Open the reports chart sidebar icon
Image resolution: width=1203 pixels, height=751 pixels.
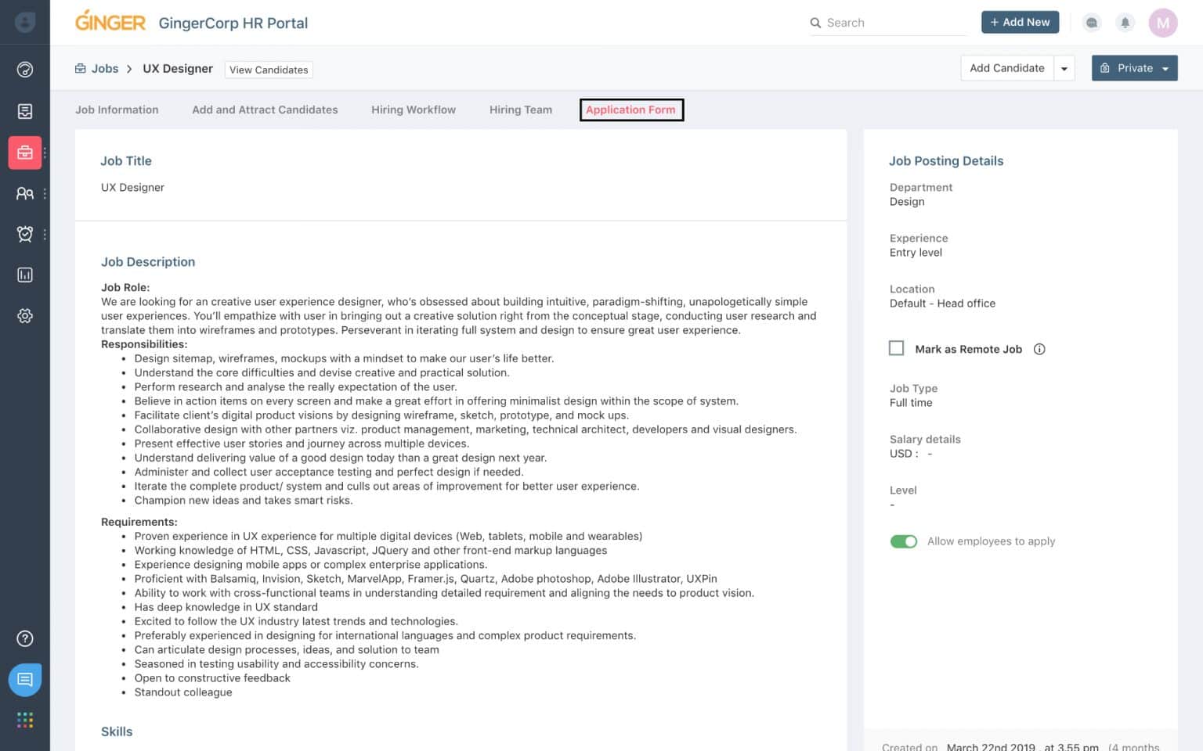25,275
